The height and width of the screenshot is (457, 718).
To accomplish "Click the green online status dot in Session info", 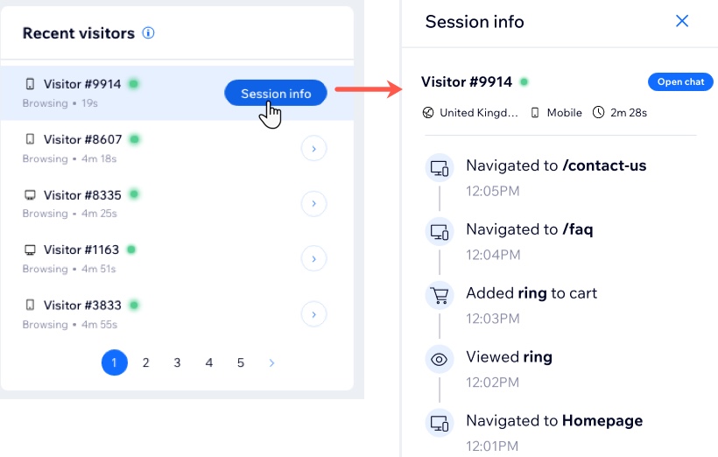I will pyautogui.click(x=524, y=82).
